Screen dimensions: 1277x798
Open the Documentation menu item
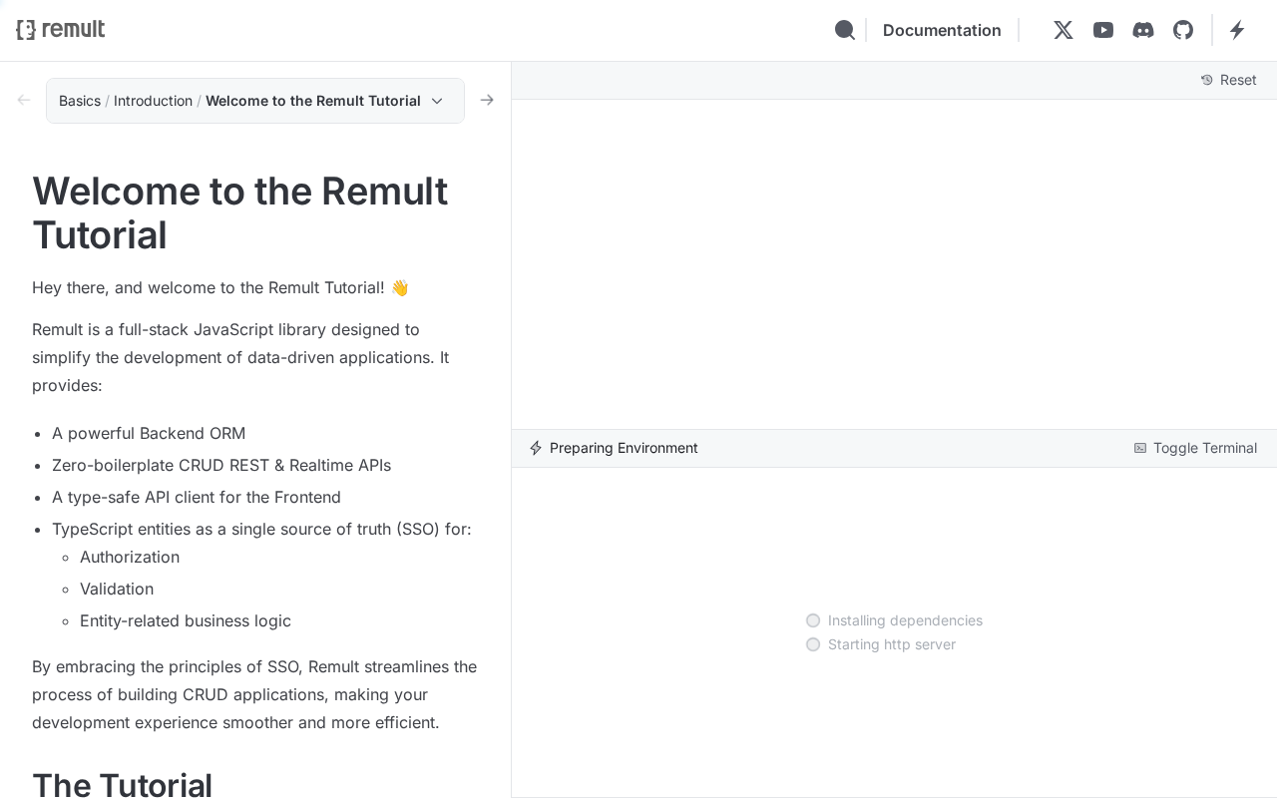point(942,30)
